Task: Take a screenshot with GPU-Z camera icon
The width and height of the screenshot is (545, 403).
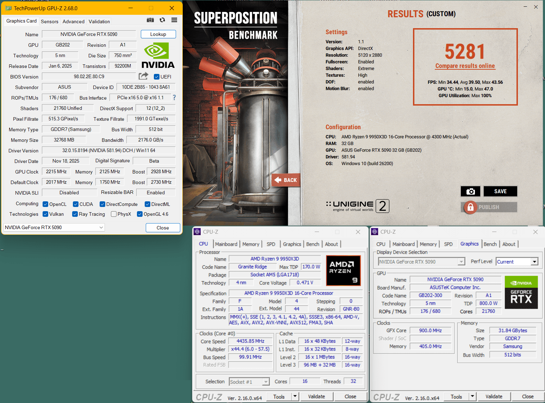Action: (150, 20)
